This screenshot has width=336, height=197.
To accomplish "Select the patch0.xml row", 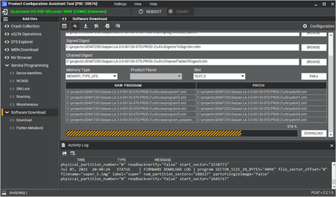I will [x=262, y=92].
